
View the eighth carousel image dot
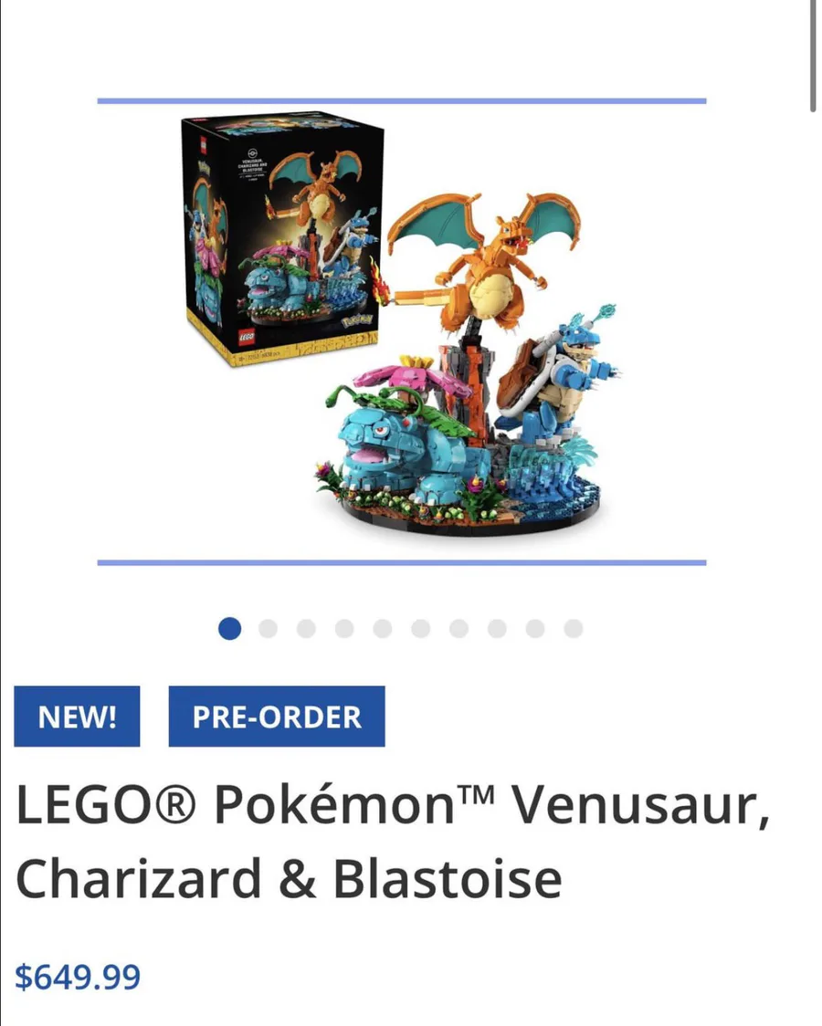[x=497, y=629]
